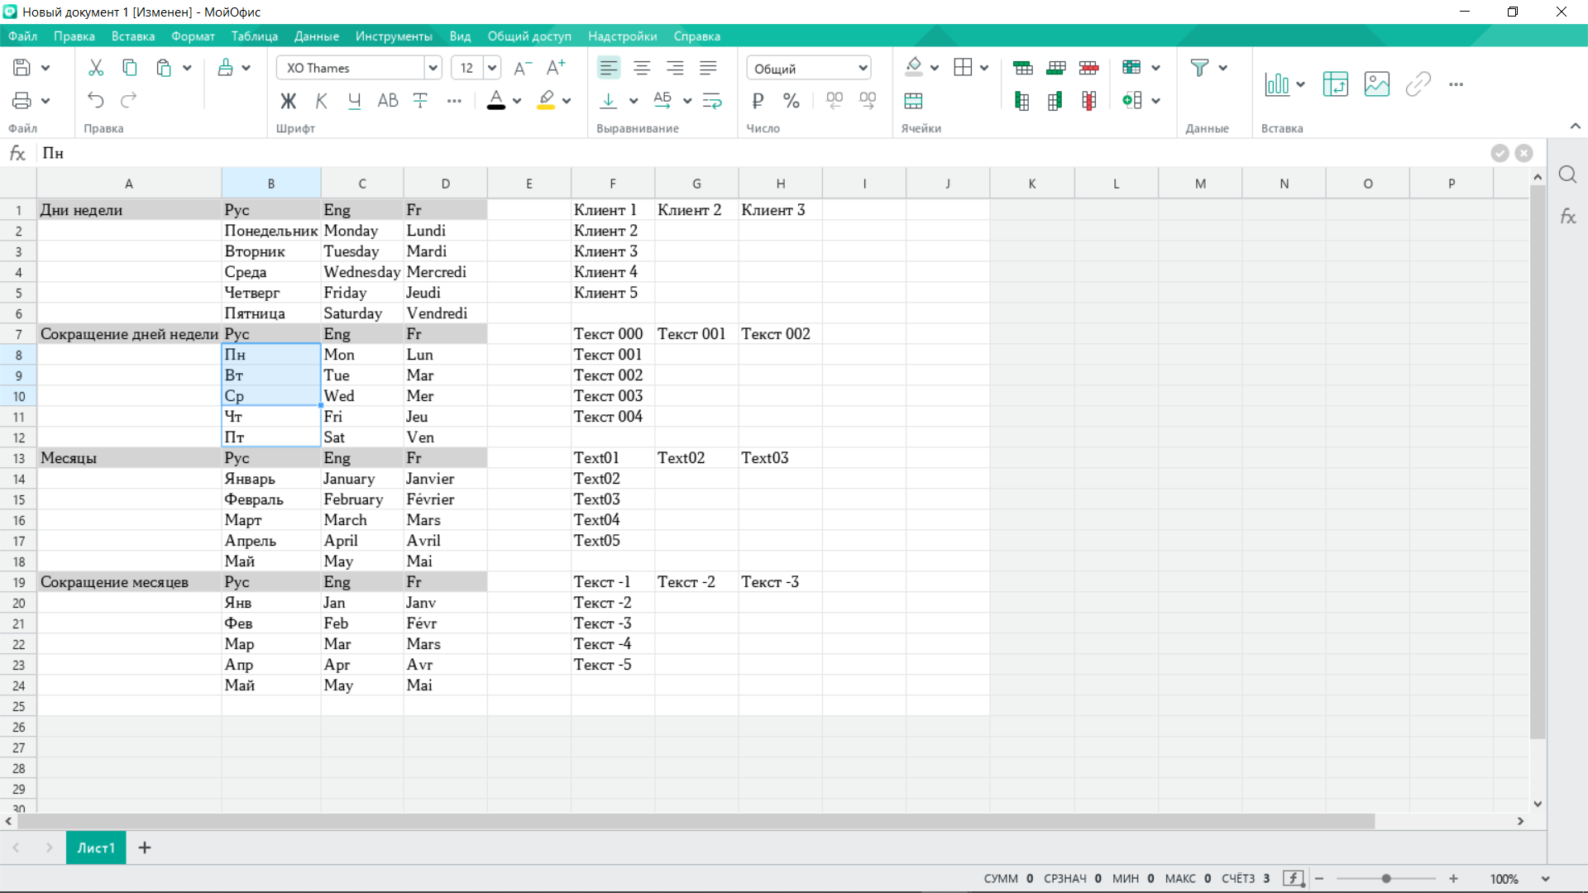Click the zoom slider handle
This screenshot has height=893, width=1588.
click(x=1386, y=879)
